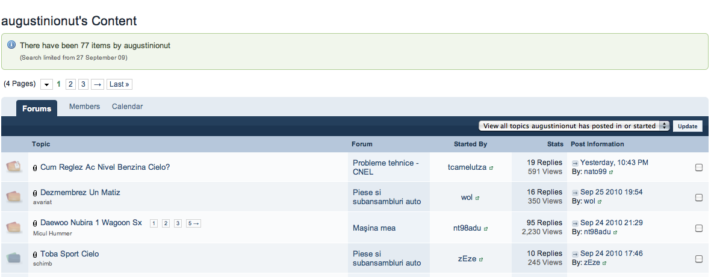Open the profile popup icon next to starter nt98adu

click(486, 229)
